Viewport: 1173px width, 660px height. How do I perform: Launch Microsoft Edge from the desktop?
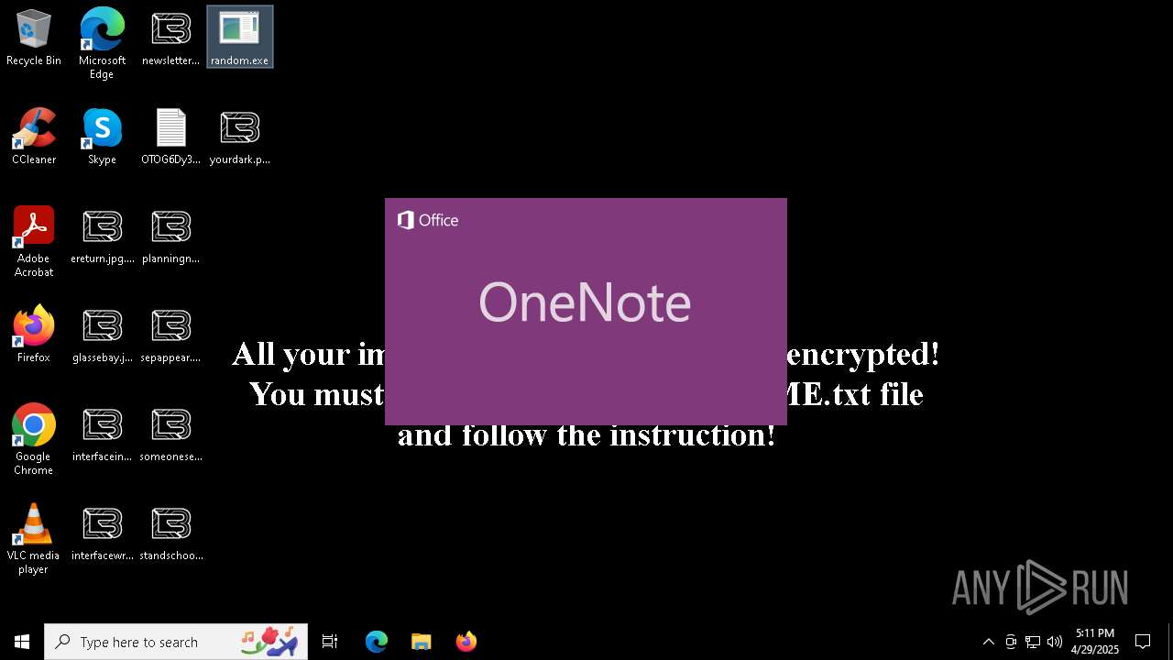102,42
